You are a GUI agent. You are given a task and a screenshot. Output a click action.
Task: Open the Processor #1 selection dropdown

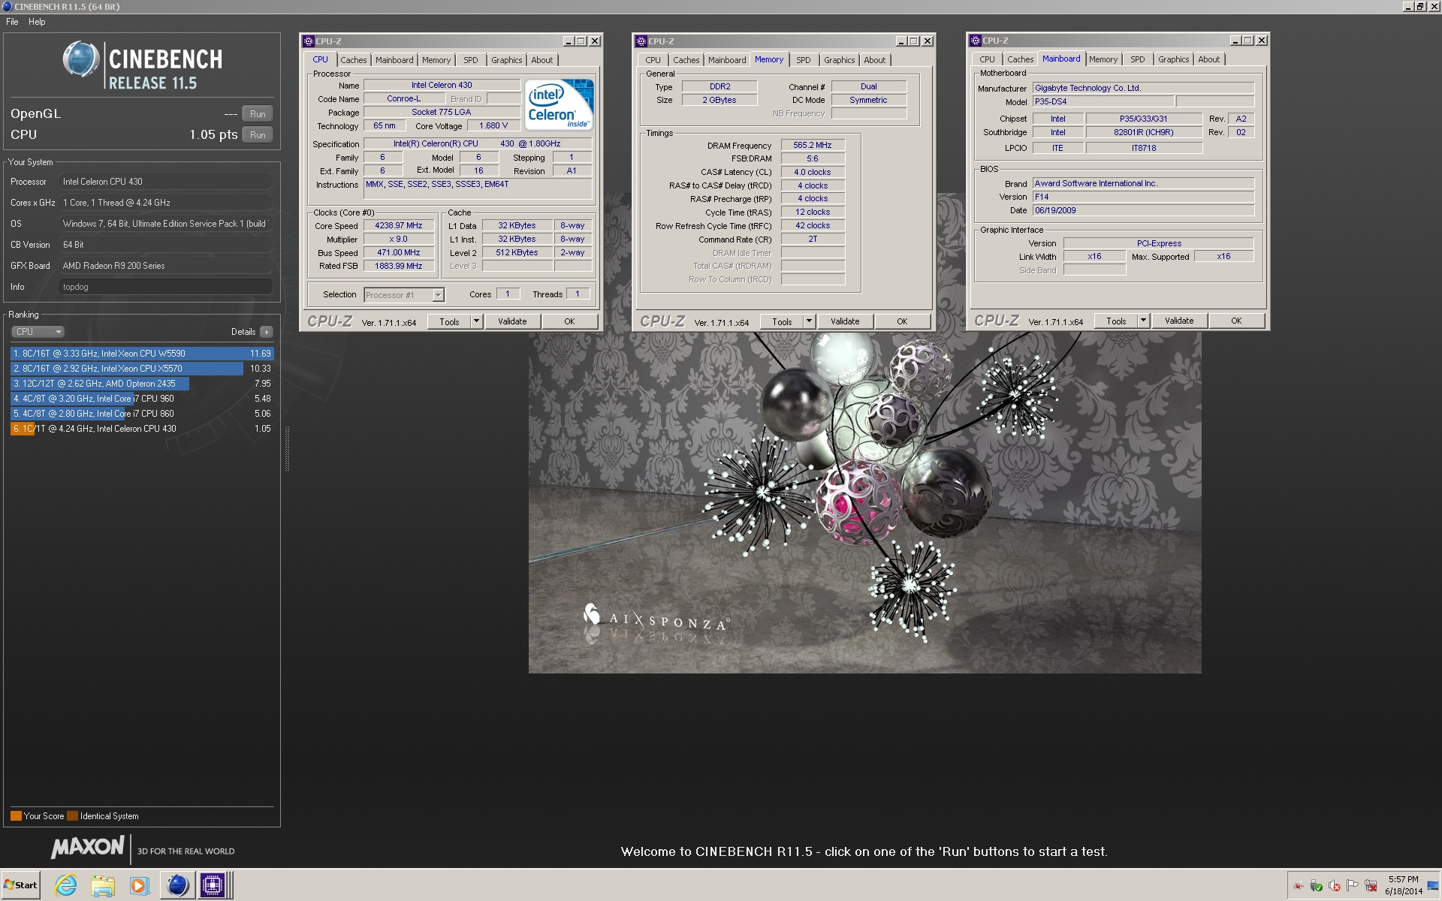[x=404, y=295]
